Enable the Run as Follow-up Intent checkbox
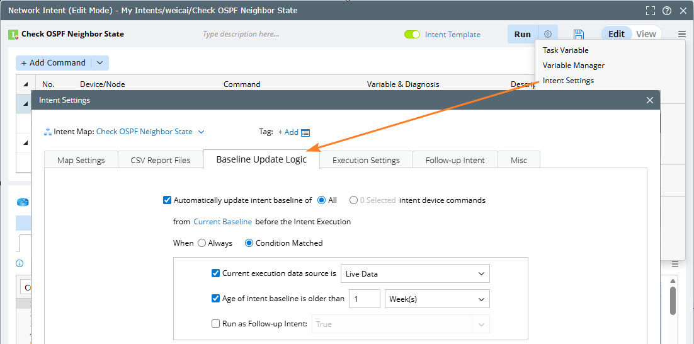The width and height of the screenshot is (694, 344). coord(215,324)
